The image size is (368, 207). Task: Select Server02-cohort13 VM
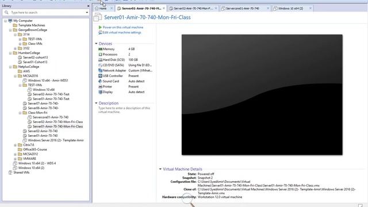(x=35, y=57)
